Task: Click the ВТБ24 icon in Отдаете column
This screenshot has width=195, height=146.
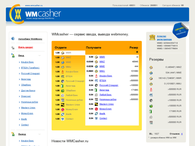Action: [x=62, y=76]
